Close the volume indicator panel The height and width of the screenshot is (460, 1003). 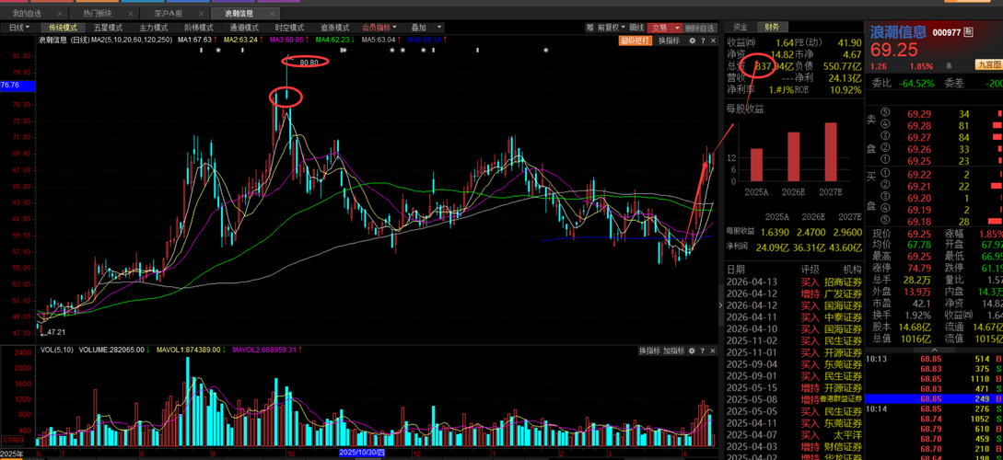711,351
